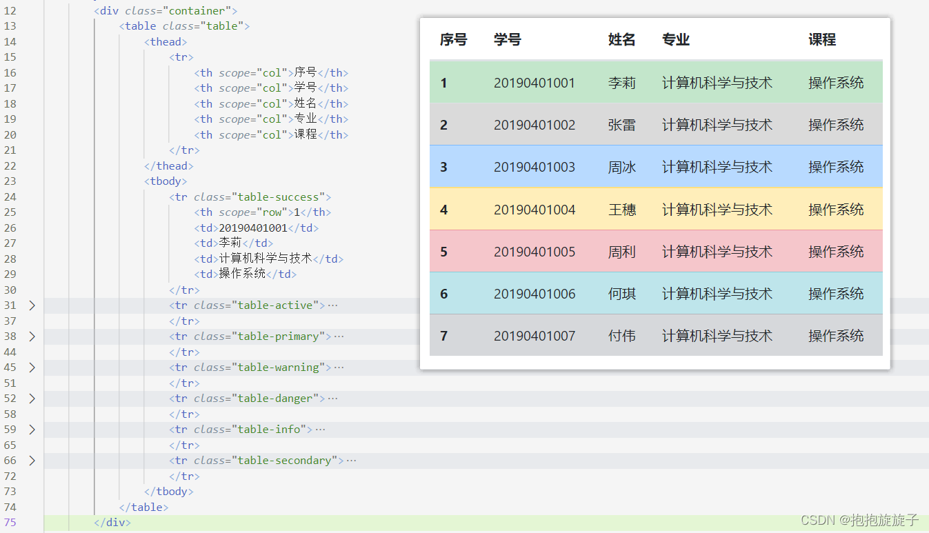This screenshot has width=929, height=533.
Task: Select cell 20190401006 in table
Action: 535,294
